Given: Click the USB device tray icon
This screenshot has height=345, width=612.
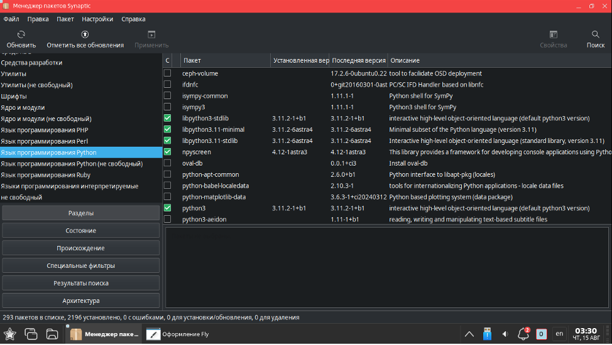Looking at the screenshot, I should pos(487,334).
